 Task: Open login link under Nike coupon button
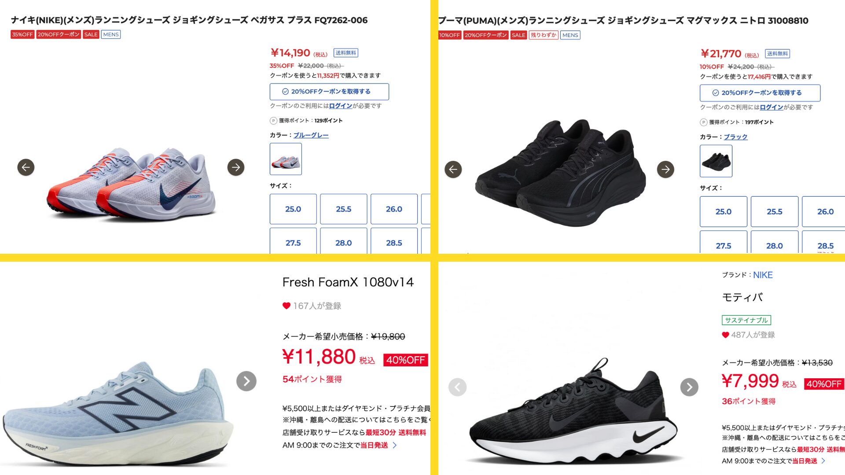point(341,106)
